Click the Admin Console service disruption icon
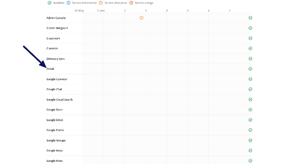Viewport: 297px width, 164px height. coord(141,18)
